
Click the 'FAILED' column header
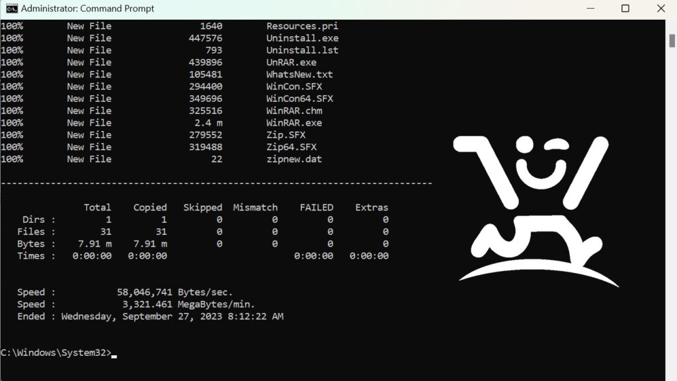[x=317, y=207]
